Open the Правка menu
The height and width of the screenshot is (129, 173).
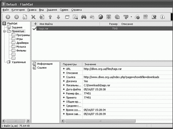(32, 10)
